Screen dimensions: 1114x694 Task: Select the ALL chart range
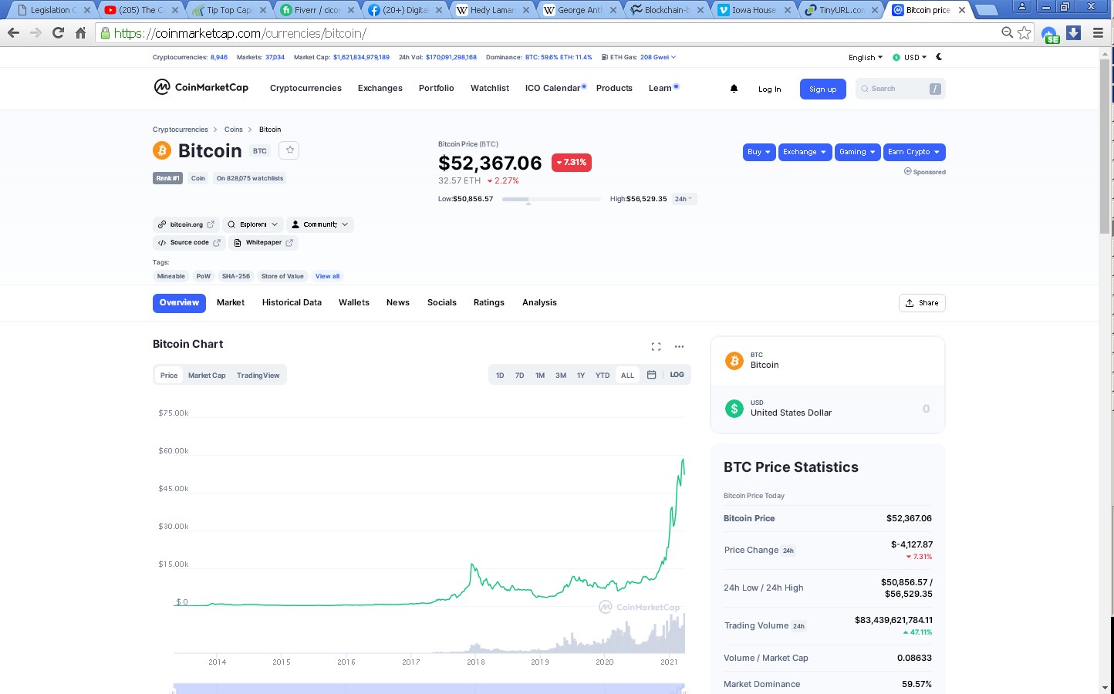pos(627,376)
